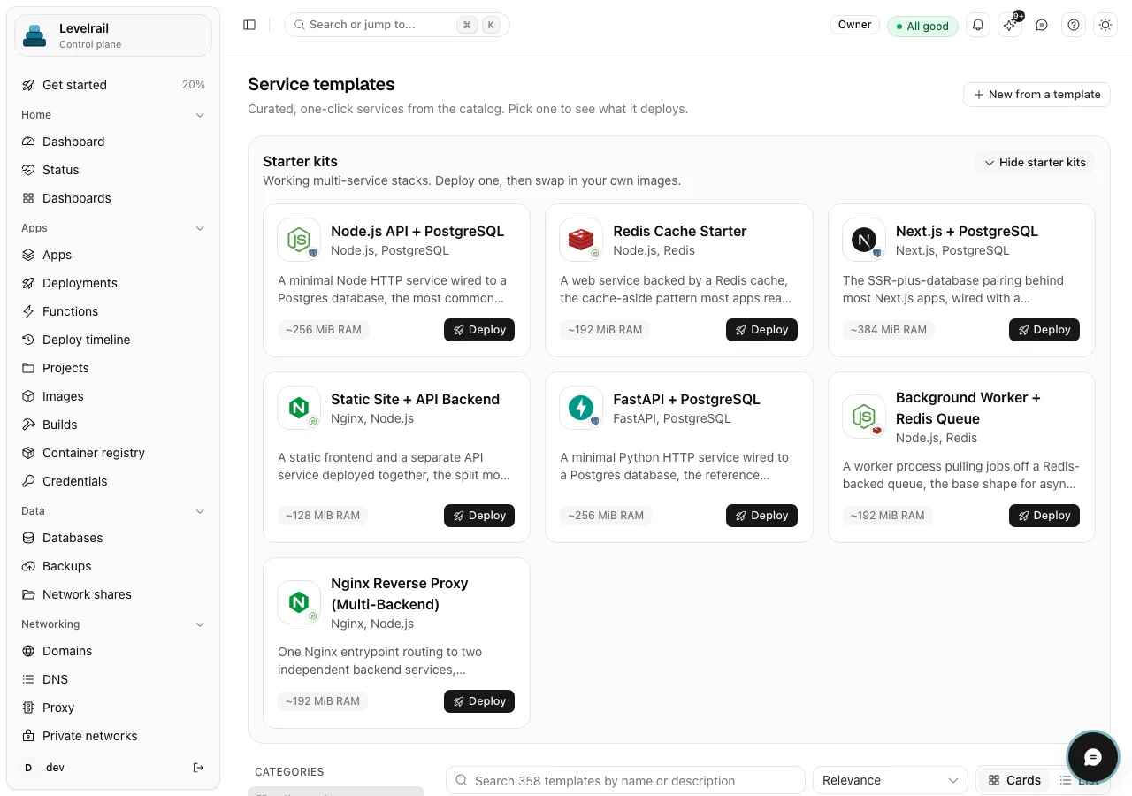This screenshot has width=1132, height=796.
Task: Deploy Redis Cache Starter
Action: pyautogui.click(x=761, y=330)
